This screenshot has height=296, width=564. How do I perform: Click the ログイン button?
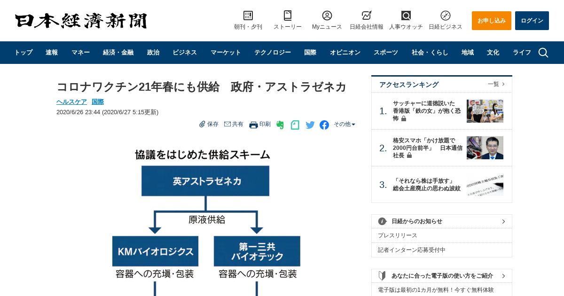[532, 21]
